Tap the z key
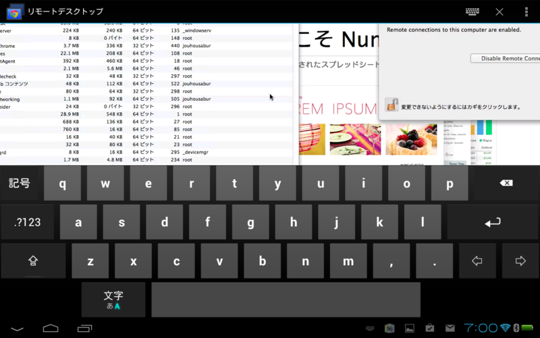The height and width of the screenshot is (338, 540). point(90,261)
